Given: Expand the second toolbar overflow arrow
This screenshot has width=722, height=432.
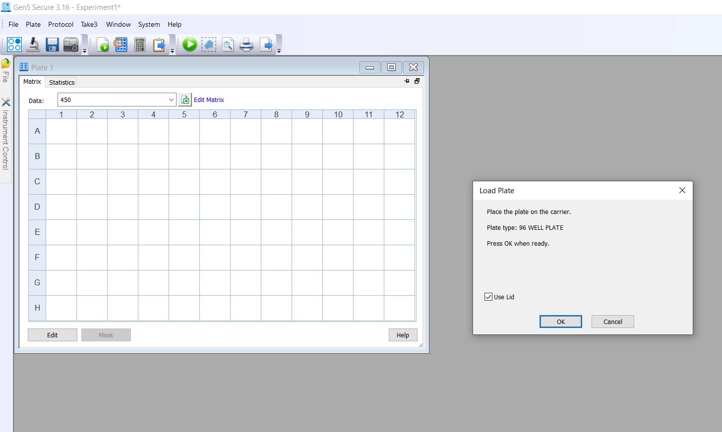Looking at the screenshot, I should coord(172,51).
